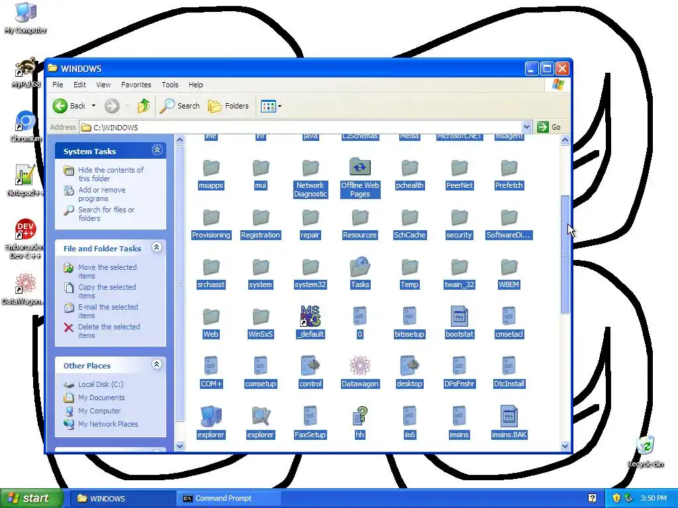Open the Search pane
The height and width of the screenshot is (508, 678).
point(180,105)
